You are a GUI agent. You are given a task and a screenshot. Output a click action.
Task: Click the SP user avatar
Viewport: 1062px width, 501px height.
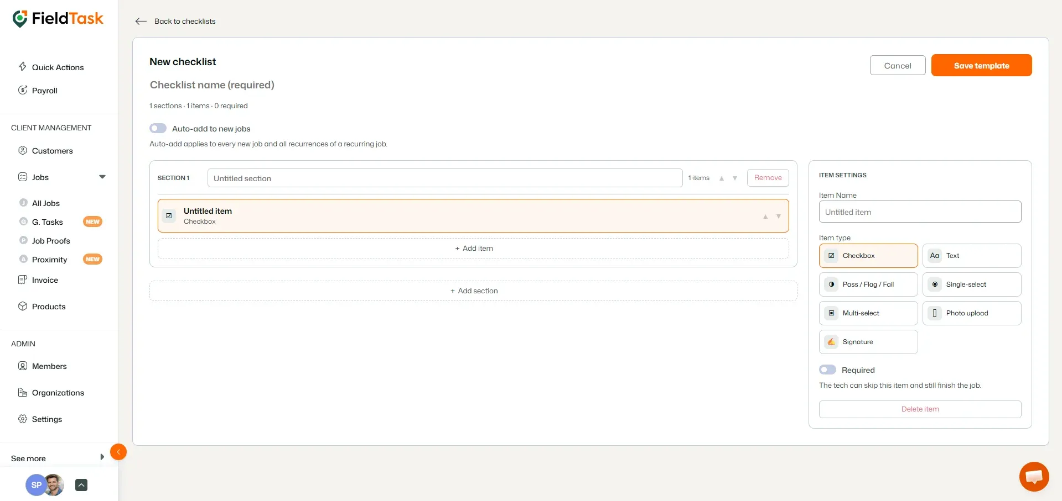(x=36, y=485)
